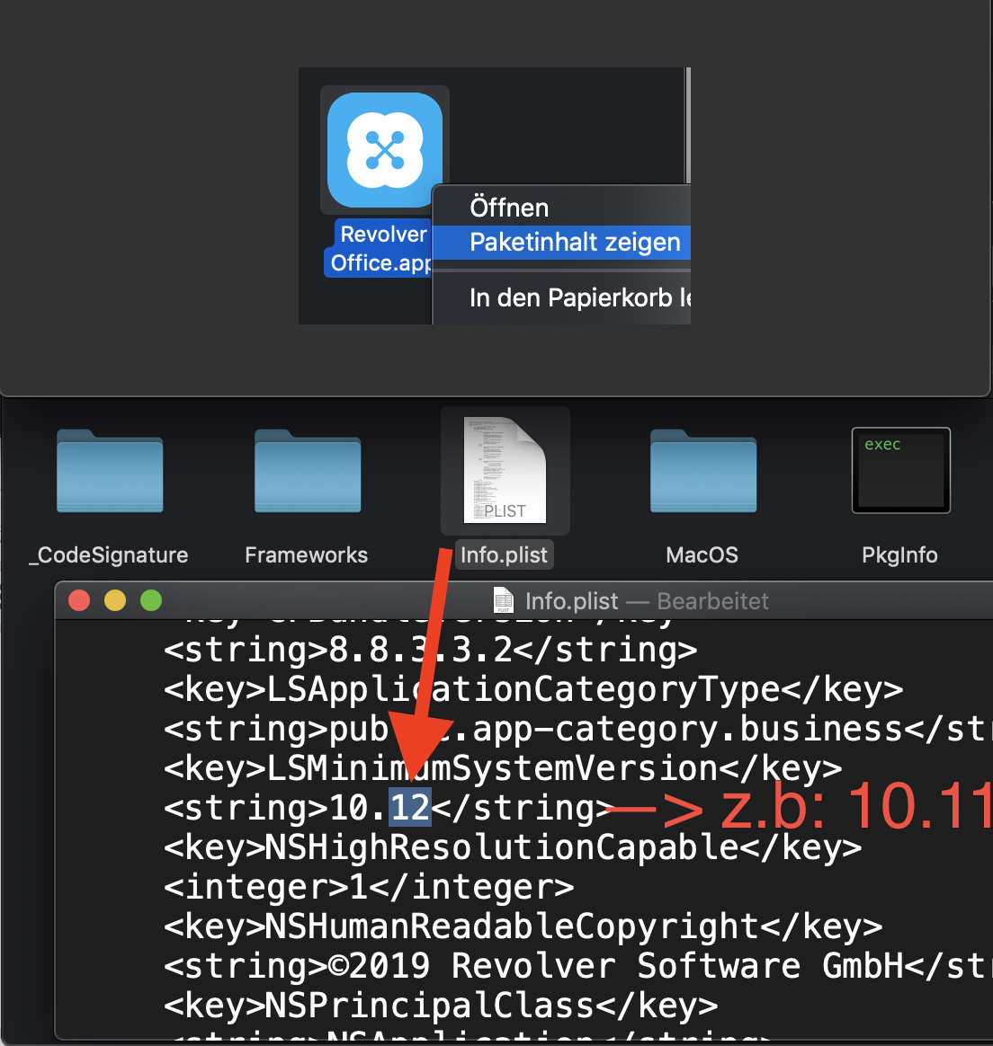Click the Revolver Office app icon
Screen dimensions: 993x1046
[385, 150]
